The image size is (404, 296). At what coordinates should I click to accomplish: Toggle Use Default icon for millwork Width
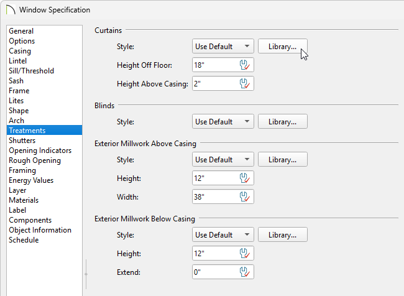pos(244,197)
